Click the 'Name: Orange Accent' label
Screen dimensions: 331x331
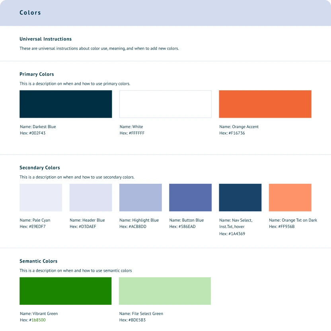coord(239,127)
